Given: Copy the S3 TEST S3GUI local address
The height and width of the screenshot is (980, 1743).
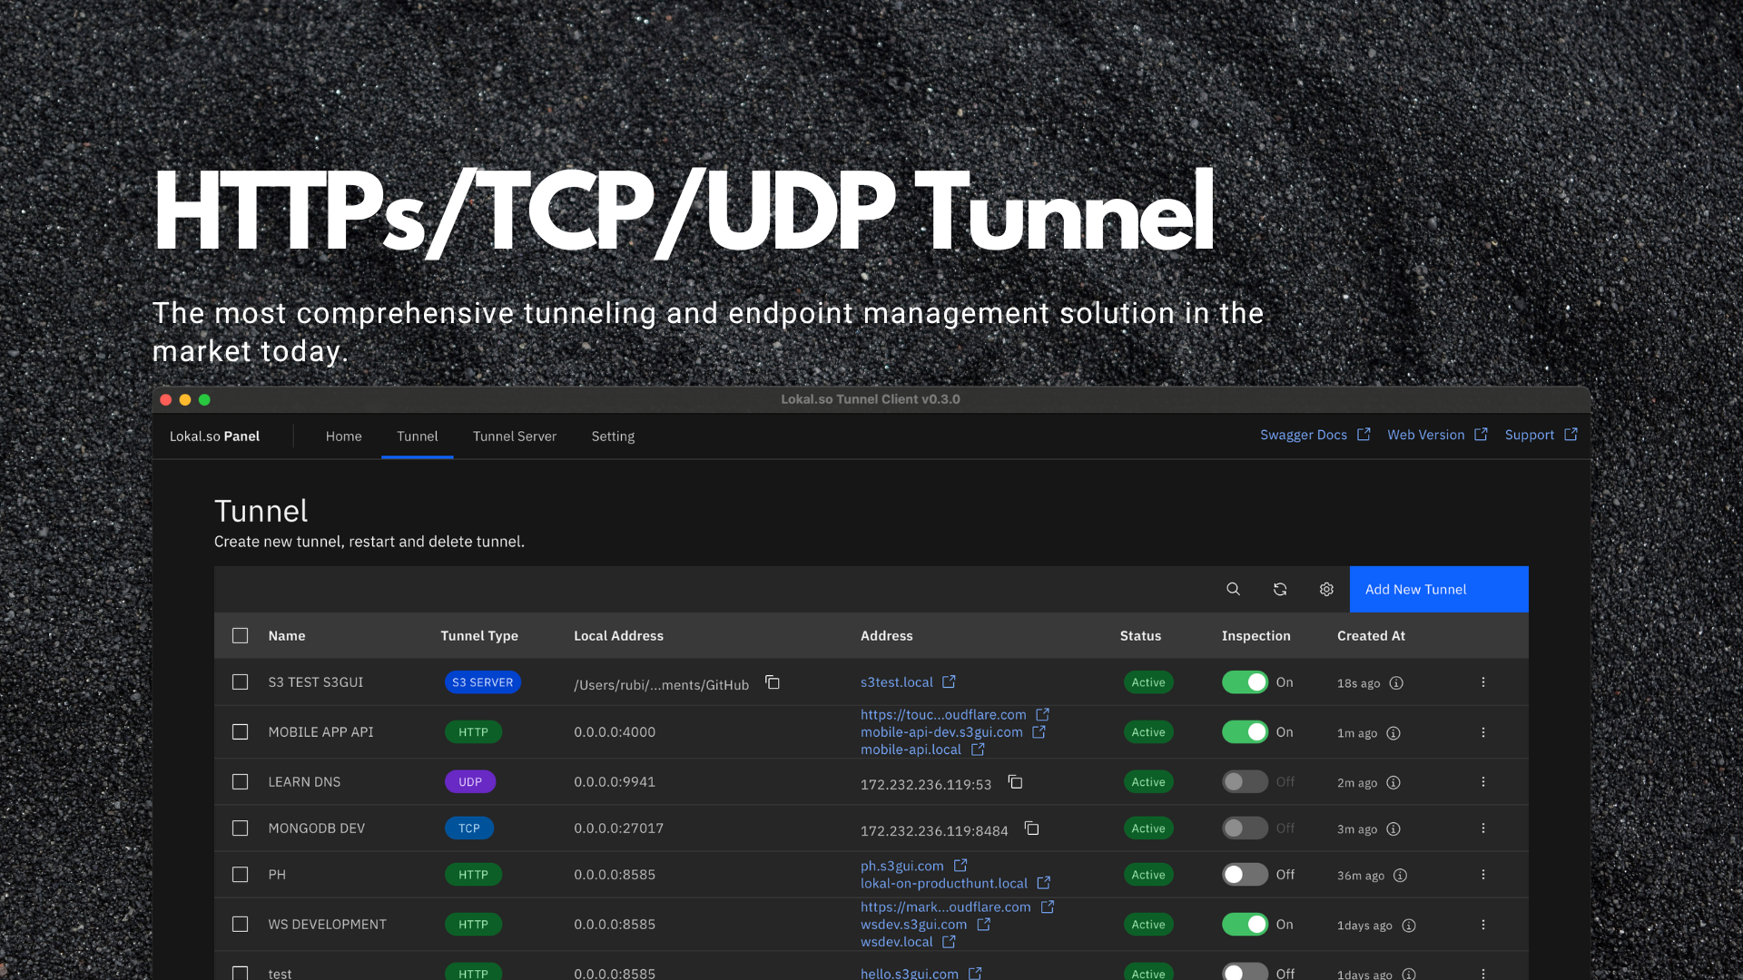Looking at the screenshot, I should [773, 682].
